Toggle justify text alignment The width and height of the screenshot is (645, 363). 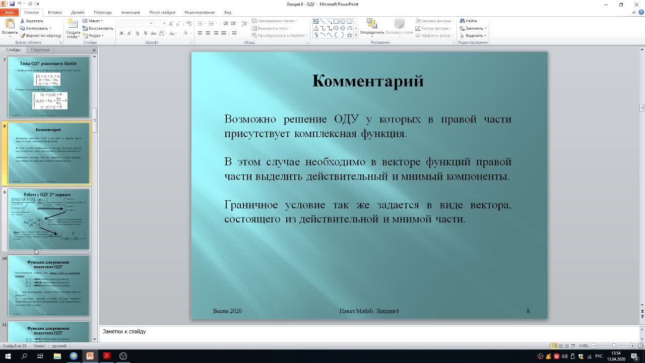pos(224,33)
